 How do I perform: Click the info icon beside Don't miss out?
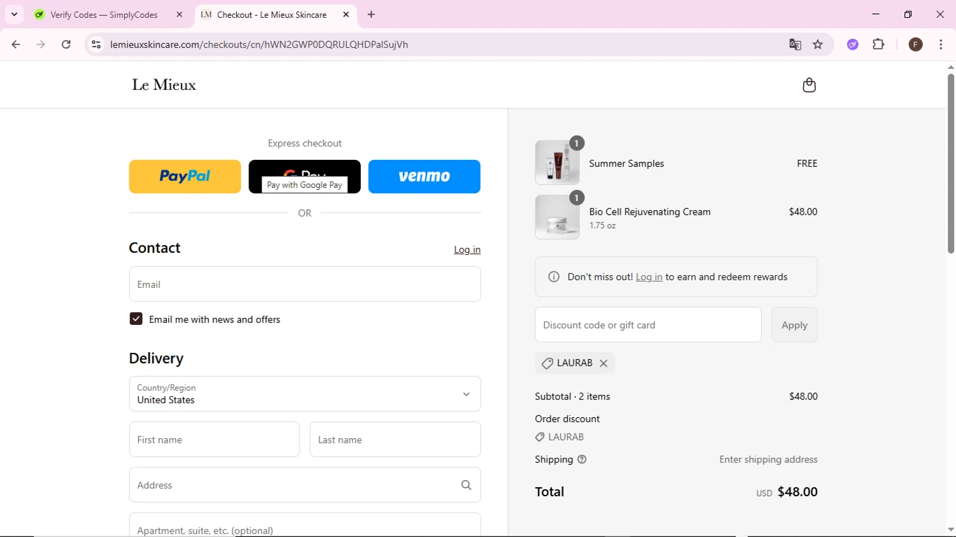[x=554, y=277]
